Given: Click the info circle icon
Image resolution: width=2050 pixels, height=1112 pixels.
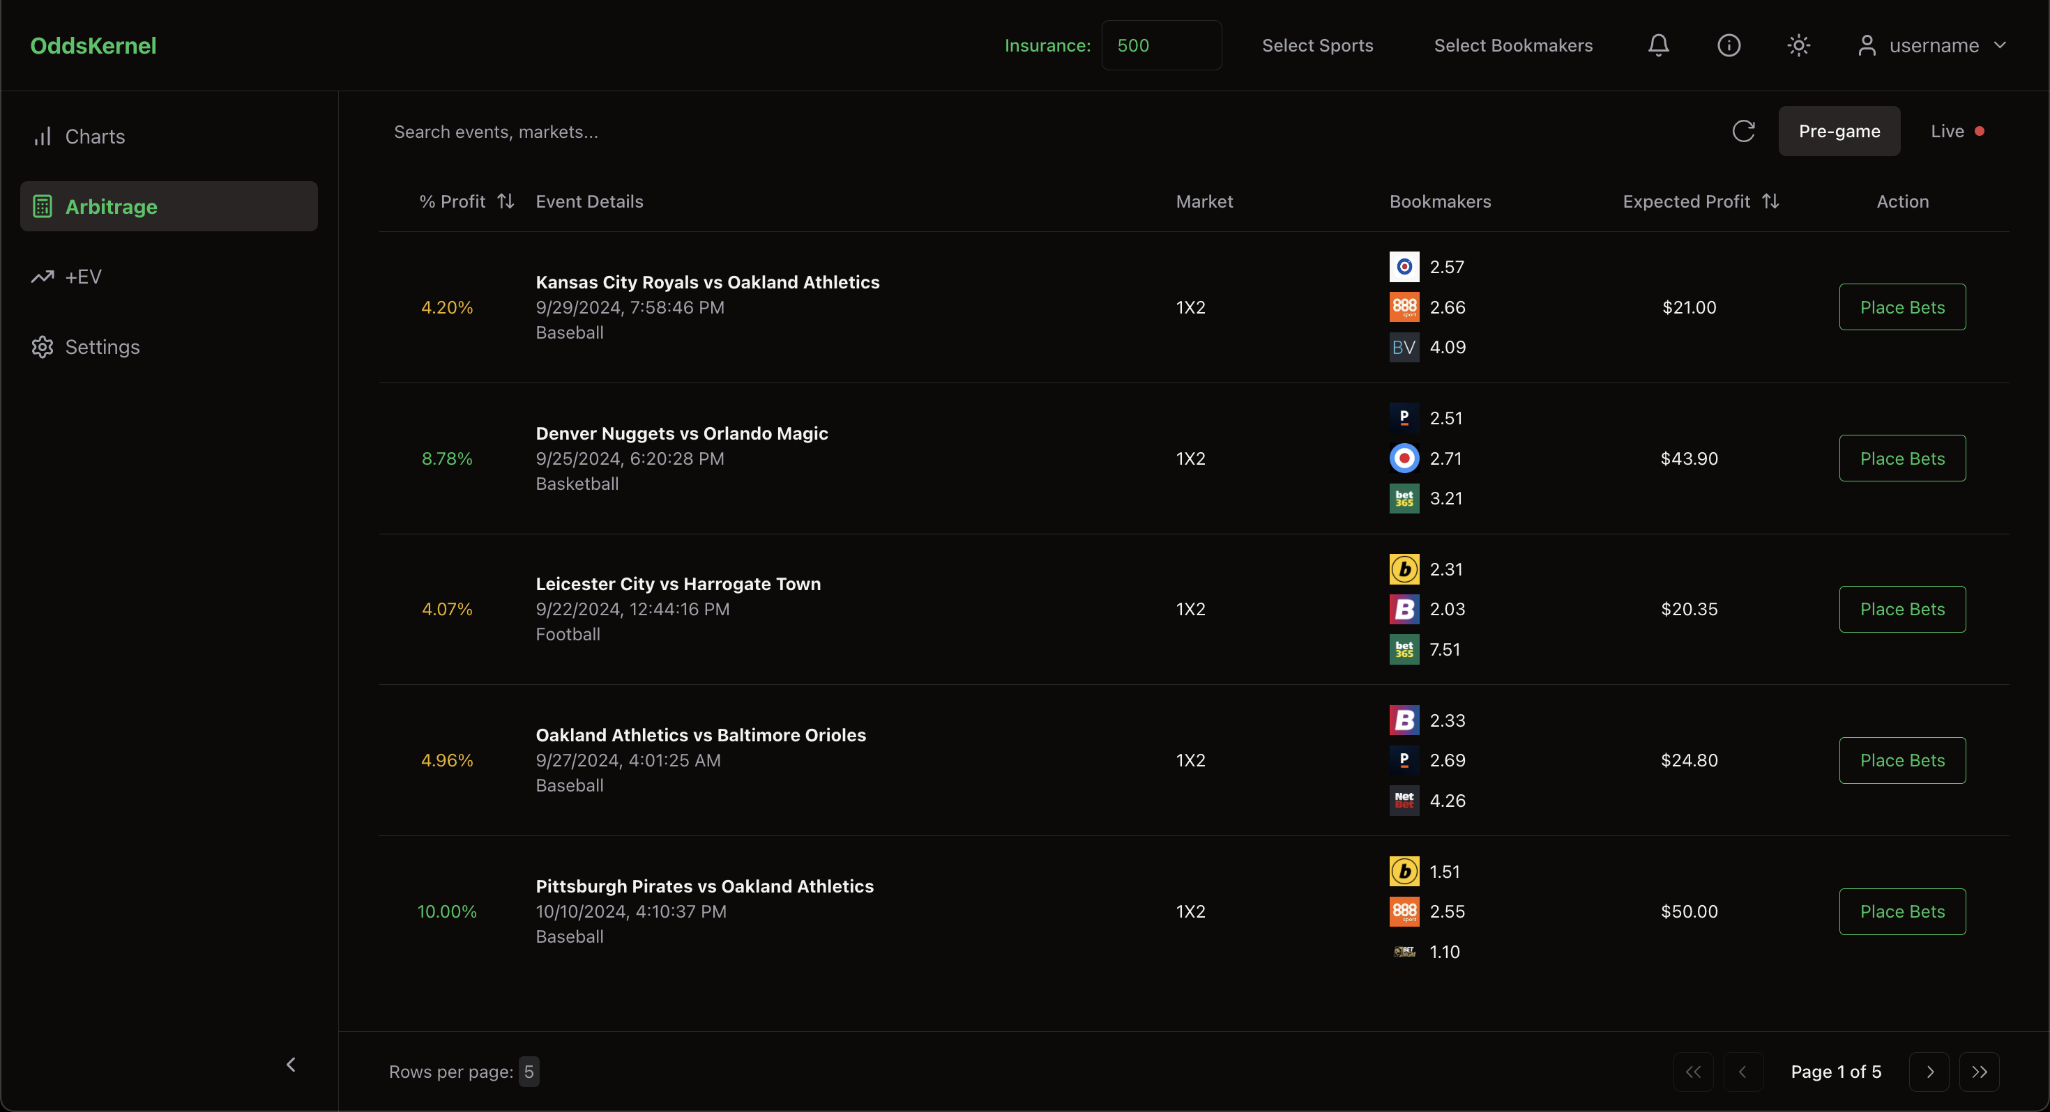Looking at the screenshot, I should tap(1729, 45).
